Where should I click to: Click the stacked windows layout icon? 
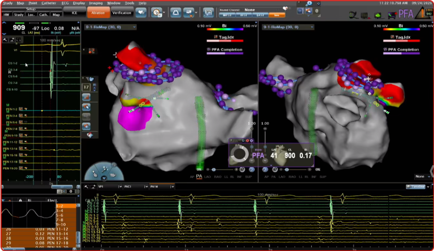208,13
